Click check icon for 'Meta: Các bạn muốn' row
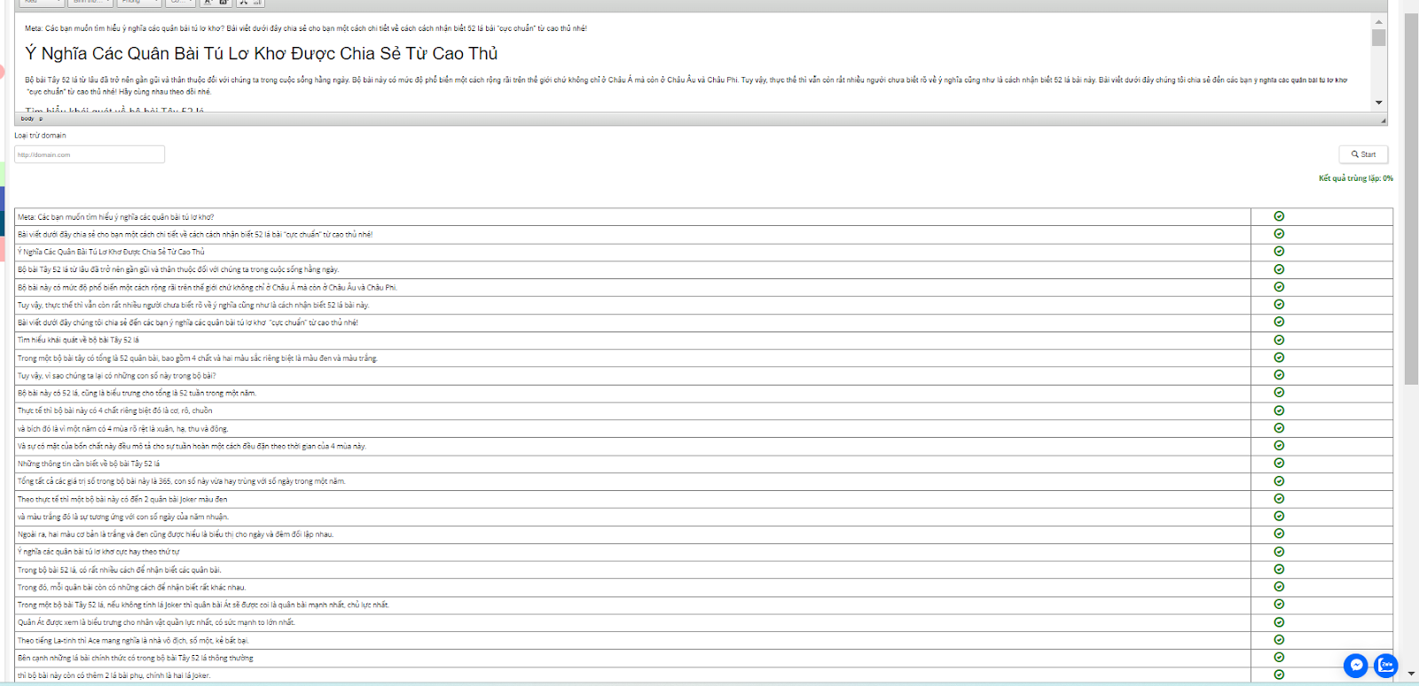Viewport: 1419px width, 686px height. click(x=1279, y=216)
